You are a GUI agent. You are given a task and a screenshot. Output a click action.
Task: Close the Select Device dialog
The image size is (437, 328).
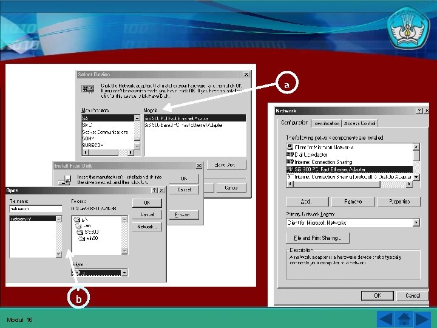[x=246, y=74]
